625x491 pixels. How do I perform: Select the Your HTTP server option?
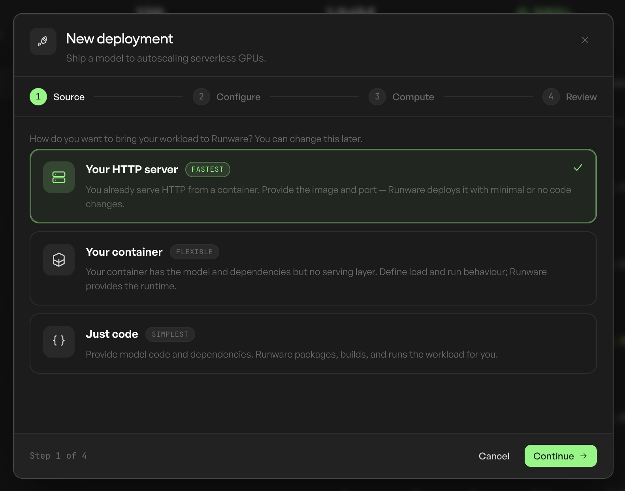313,186
